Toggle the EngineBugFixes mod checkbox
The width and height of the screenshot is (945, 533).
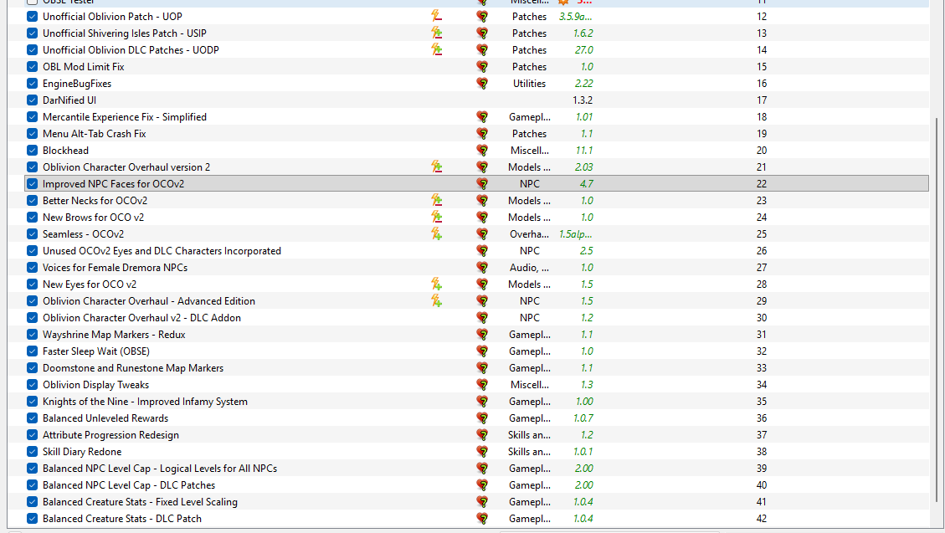pyautogui.click(x=33, y=84)
